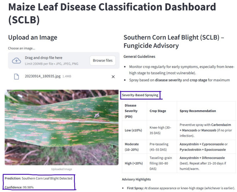Select the Moderate (10–20%) severity row
This screenshot has width=237, height=192.
(x=179, y=147)
